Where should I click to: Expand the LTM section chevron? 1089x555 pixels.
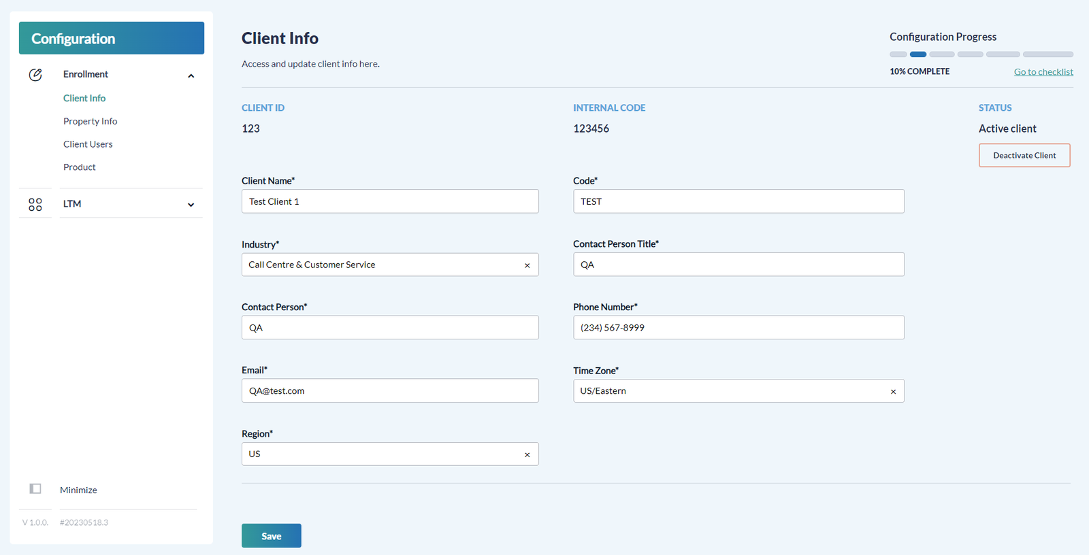[x=191, y=205]
